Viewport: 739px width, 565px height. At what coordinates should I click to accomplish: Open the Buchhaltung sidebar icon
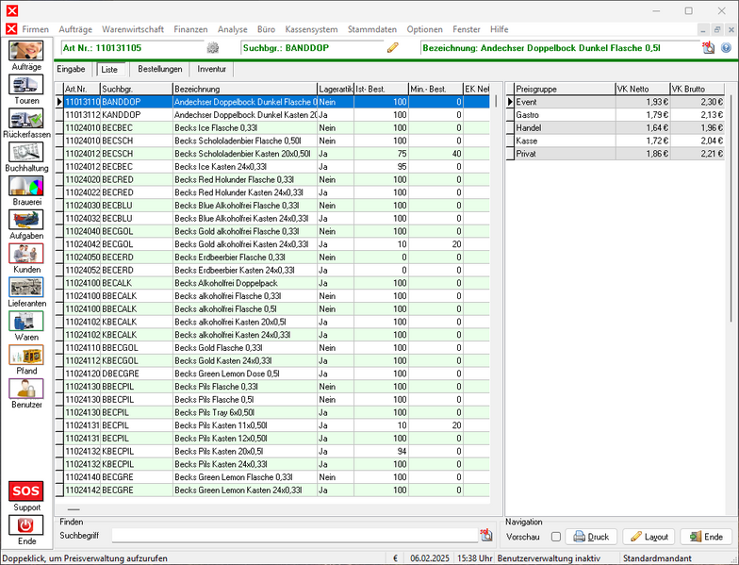coord(26,152)
